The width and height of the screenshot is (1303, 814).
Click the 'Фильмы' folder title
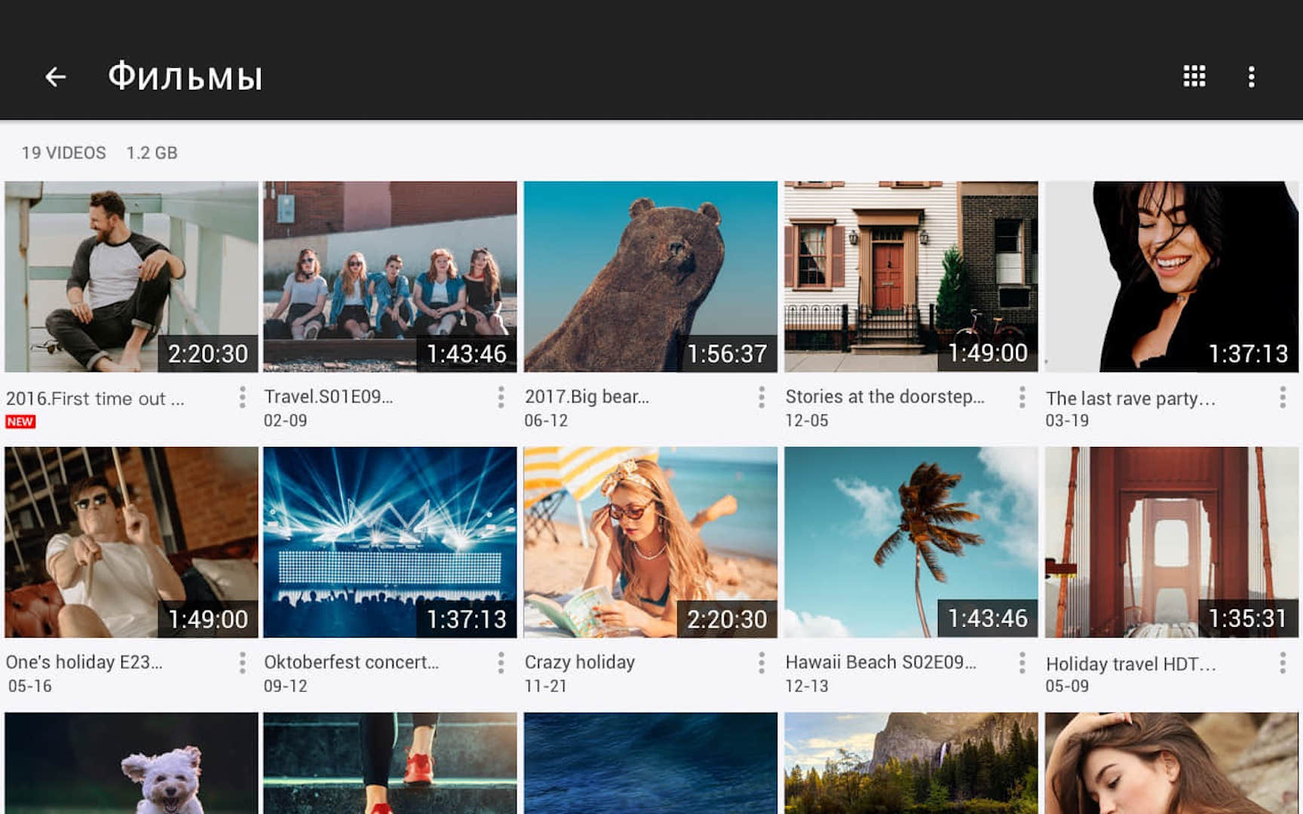pos(185,76)
